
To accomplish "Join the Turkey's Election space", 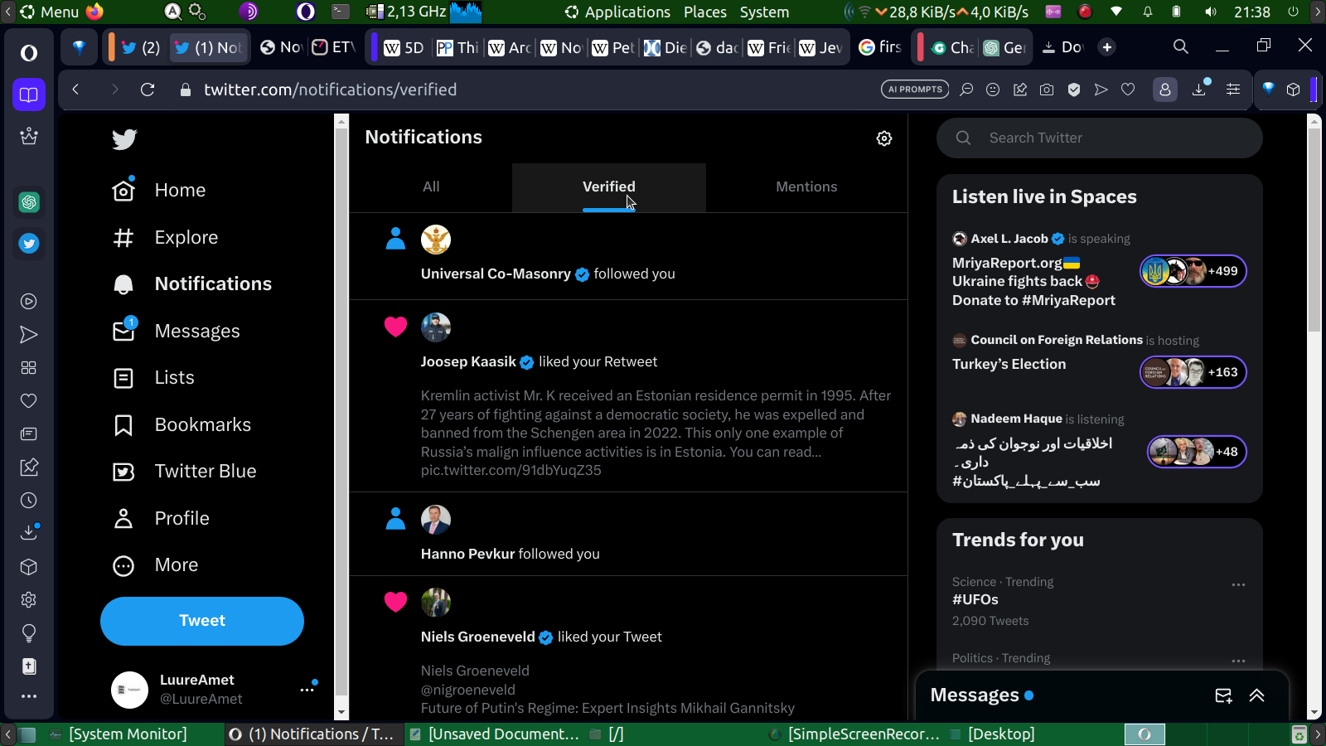I will pyautogui.click(x=1193, y=372).
